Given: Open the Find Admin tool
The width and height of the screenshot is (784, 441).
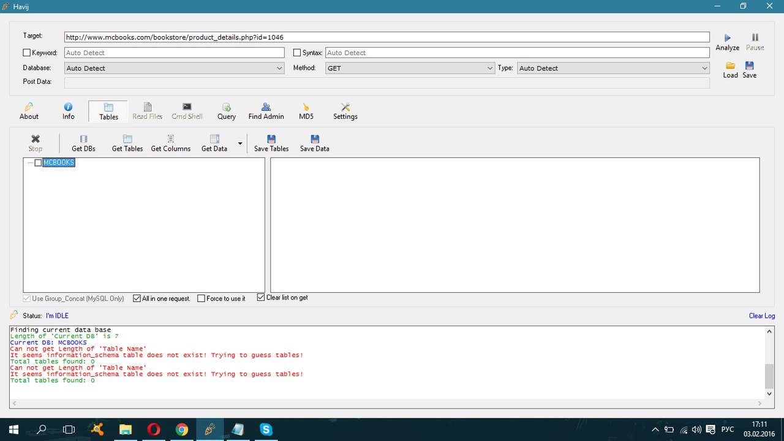Looking at the screenshot, I should (266, 111).
